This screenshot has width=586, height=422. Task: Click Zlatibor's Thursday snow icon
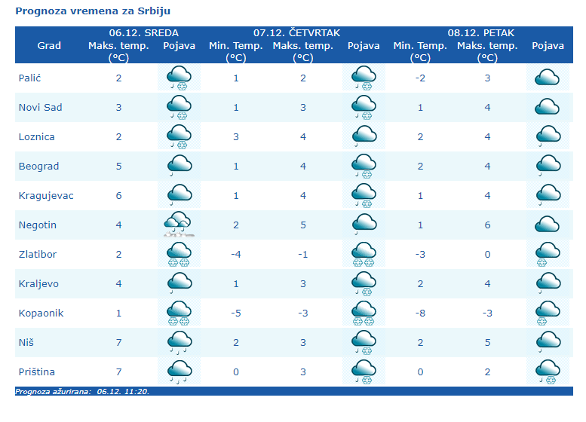click(364, 255)
